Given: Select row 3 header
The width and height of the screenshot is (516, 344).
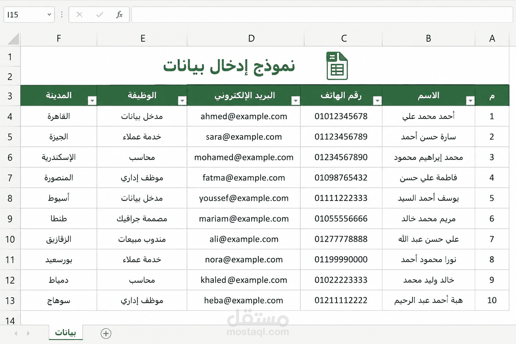Looking at the screenshot, I should pos(10,96).
